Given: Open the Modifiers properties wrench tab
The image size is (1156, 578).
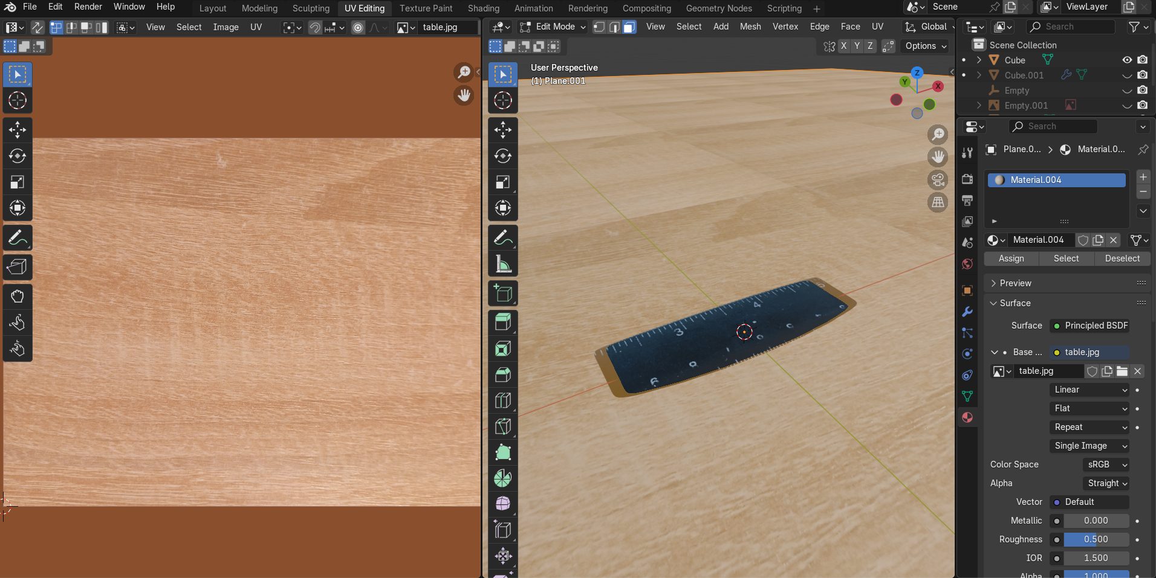Looking at the screenshot, I should pyautogui.click(x=967, y=312).
